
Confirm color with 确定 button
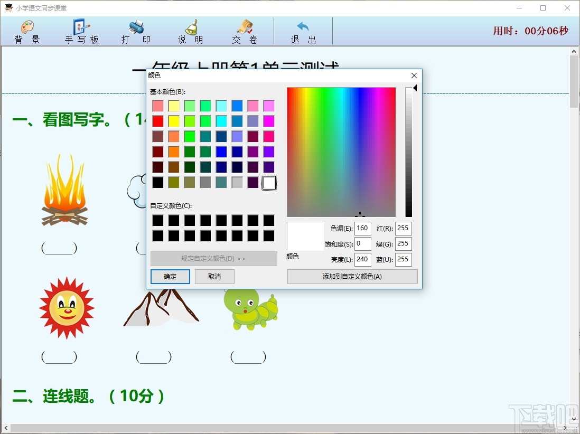[170, 277]
